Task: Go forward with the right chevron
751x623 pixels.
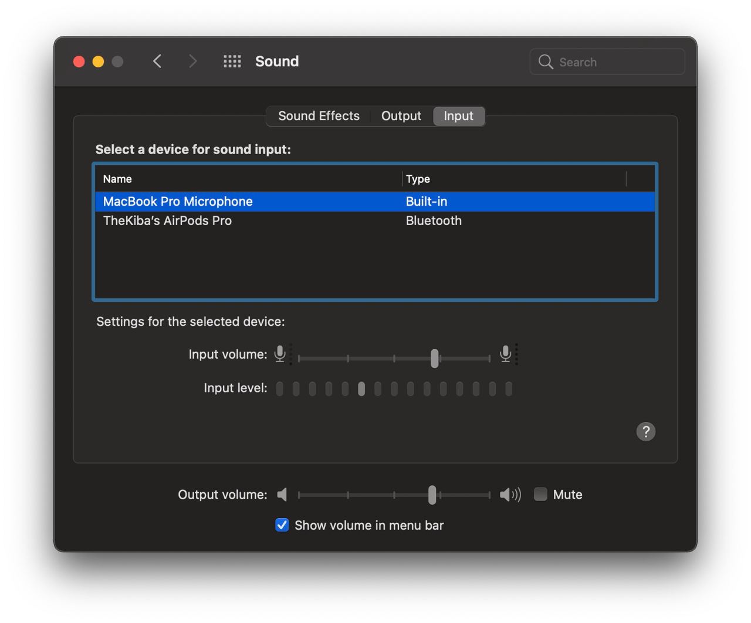Action: point(192,62)
